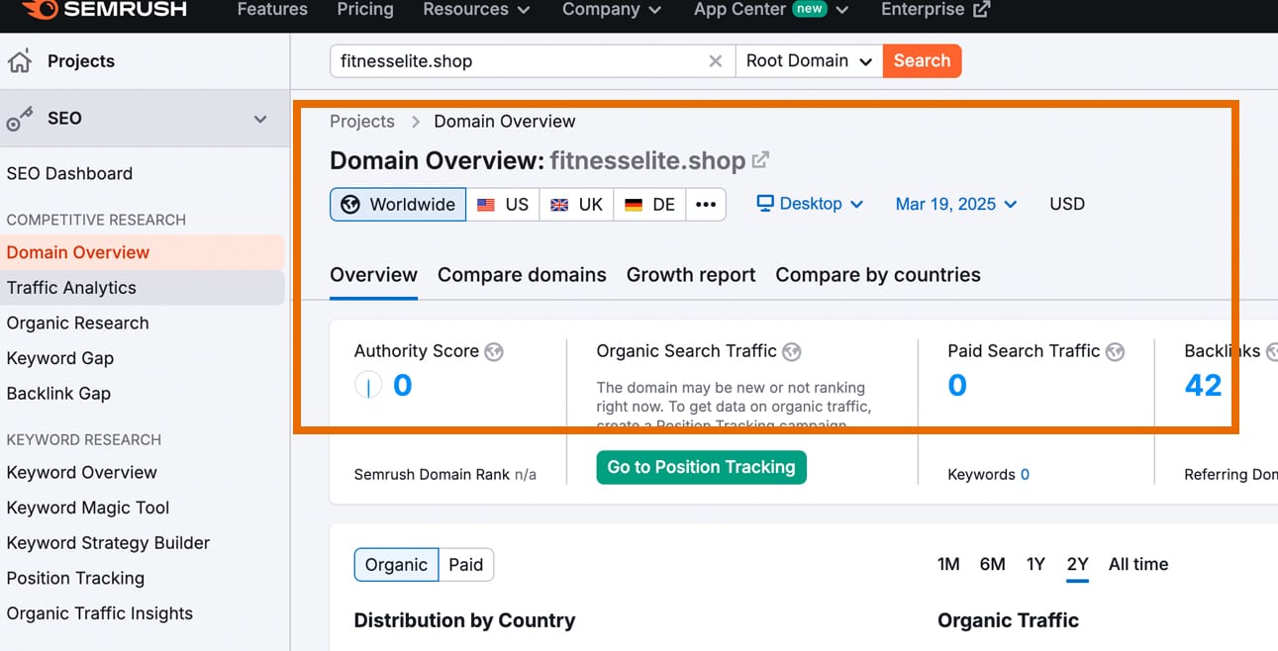The width and height of the screenshot is (1278, 651).
Task: Open the fitnesselite.shop external link icon
Action: click(760, 159)
